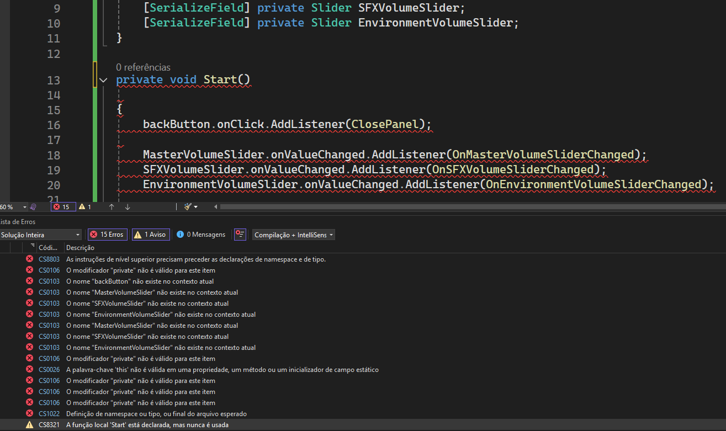Screen dimensions: 726x431
Task: Click OnMasterVolumeSliderChanged in code line 18
Action: (542, 155)
